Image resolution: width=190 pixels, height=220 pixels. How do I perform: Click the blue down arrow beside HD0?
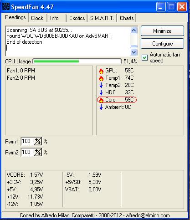click(101, 92)
